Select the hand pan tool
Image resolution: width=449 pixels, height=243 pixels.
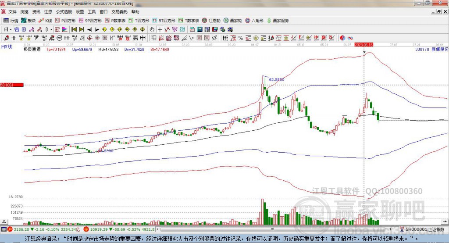pyautogui.click(x=152, y=29)
